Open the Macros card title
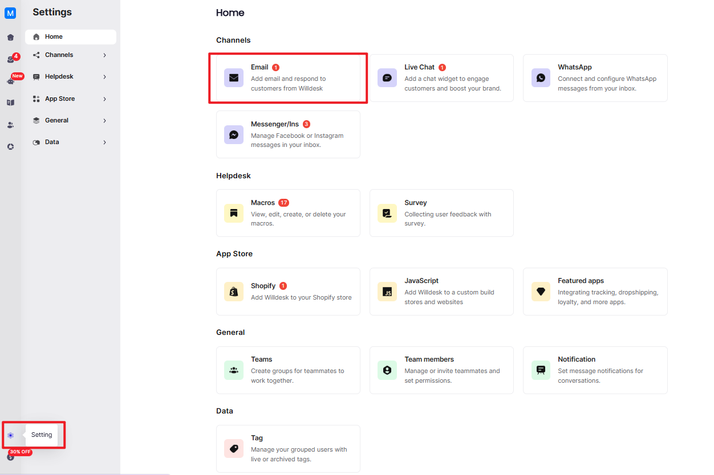This screenshot has width=714, height=475. pyautogui.click(x=263, y=203)
